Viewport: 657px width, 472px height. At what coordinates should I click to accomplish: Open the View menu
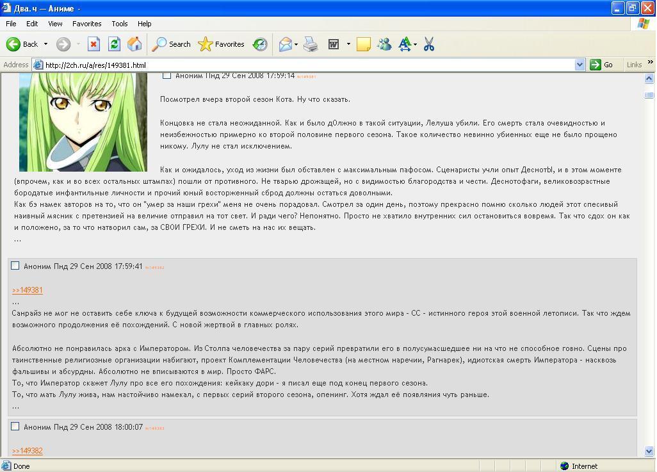55,24
